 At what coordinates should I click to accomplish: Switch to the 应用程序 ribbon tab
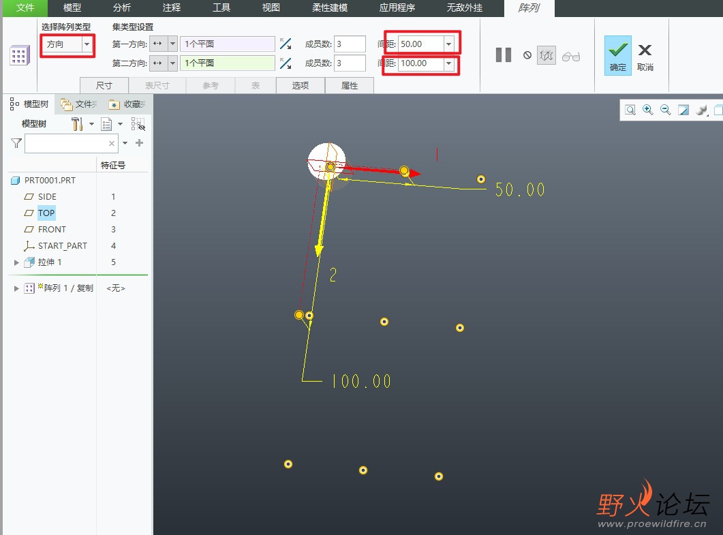[397, 8]
